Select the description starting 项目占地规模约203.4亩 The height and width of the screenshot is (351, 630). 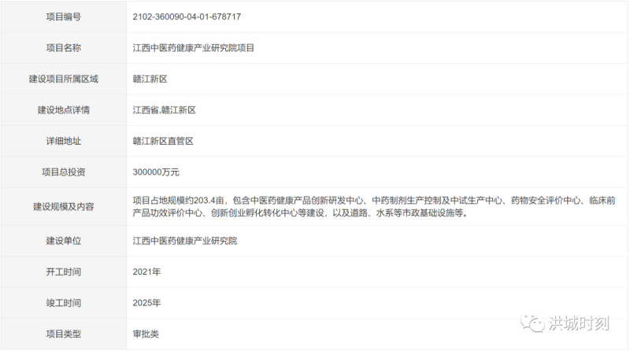click(374, 206)
